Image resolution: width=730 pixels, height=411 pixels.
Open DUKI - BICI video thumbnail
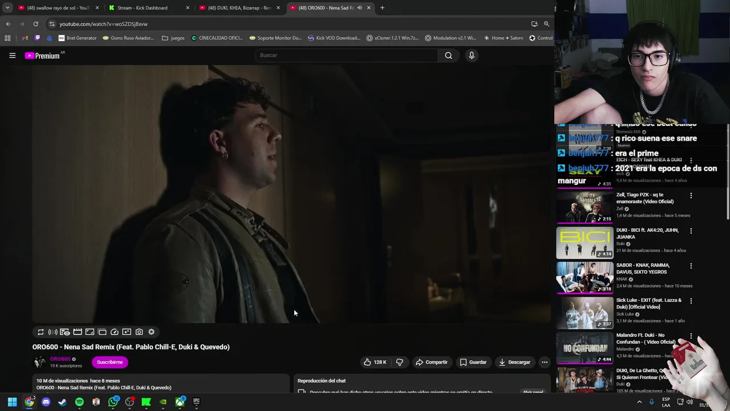pyautogui.click(x=585, y=243)
